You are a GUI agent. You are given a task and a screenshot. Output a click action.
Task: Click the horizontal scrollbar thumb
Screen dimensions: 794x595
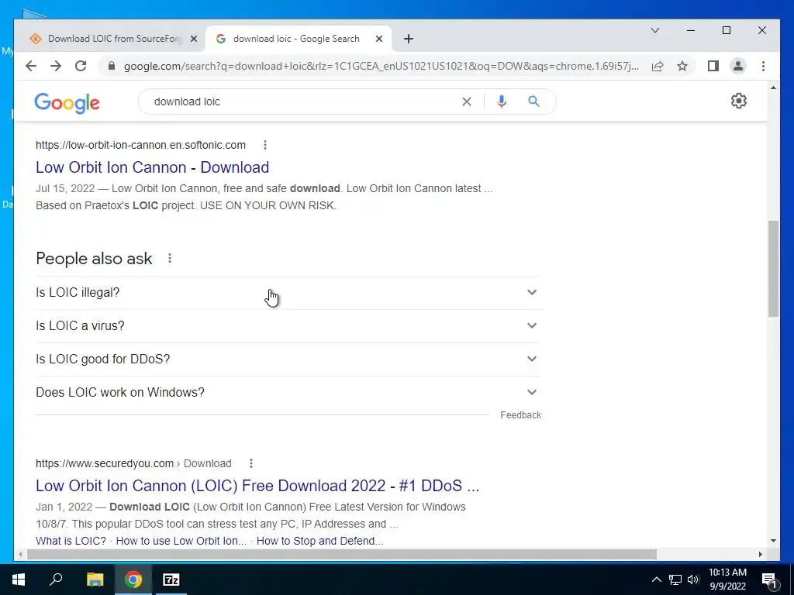(342, 555)
